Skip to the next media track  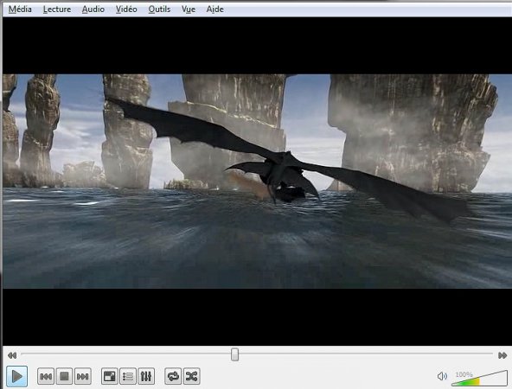(x=83, y=377)
